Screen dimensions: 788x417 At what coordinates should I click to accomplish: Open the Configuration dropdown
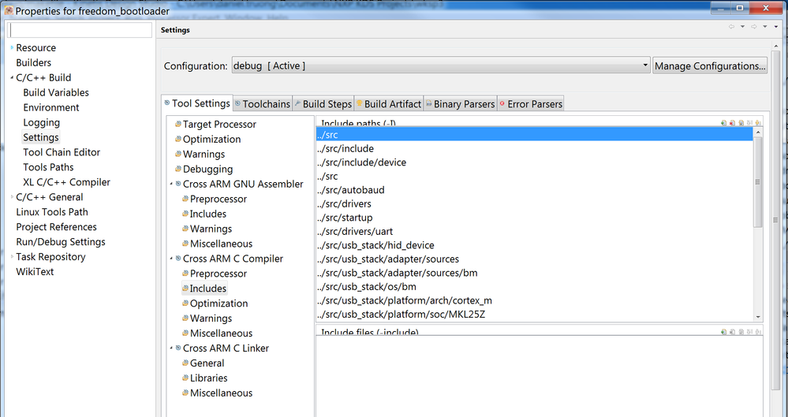[441, 65]
